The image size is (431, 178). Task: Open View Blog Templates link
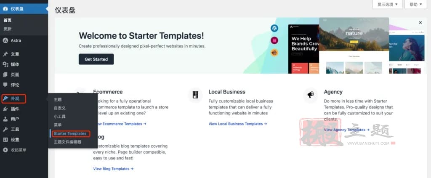[x=113, y=169]
